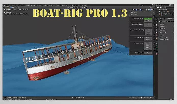The image size is (177, 104).
Task: Click the outliner search field
Action: [x=169, y=7]
